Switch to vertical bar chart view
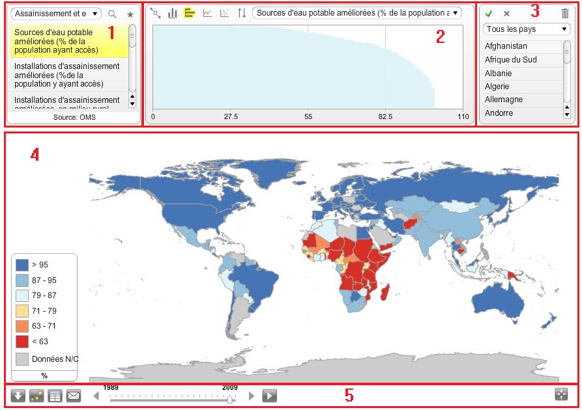The height and width of the screenshot is (410, 582). [x=173, y=13]
